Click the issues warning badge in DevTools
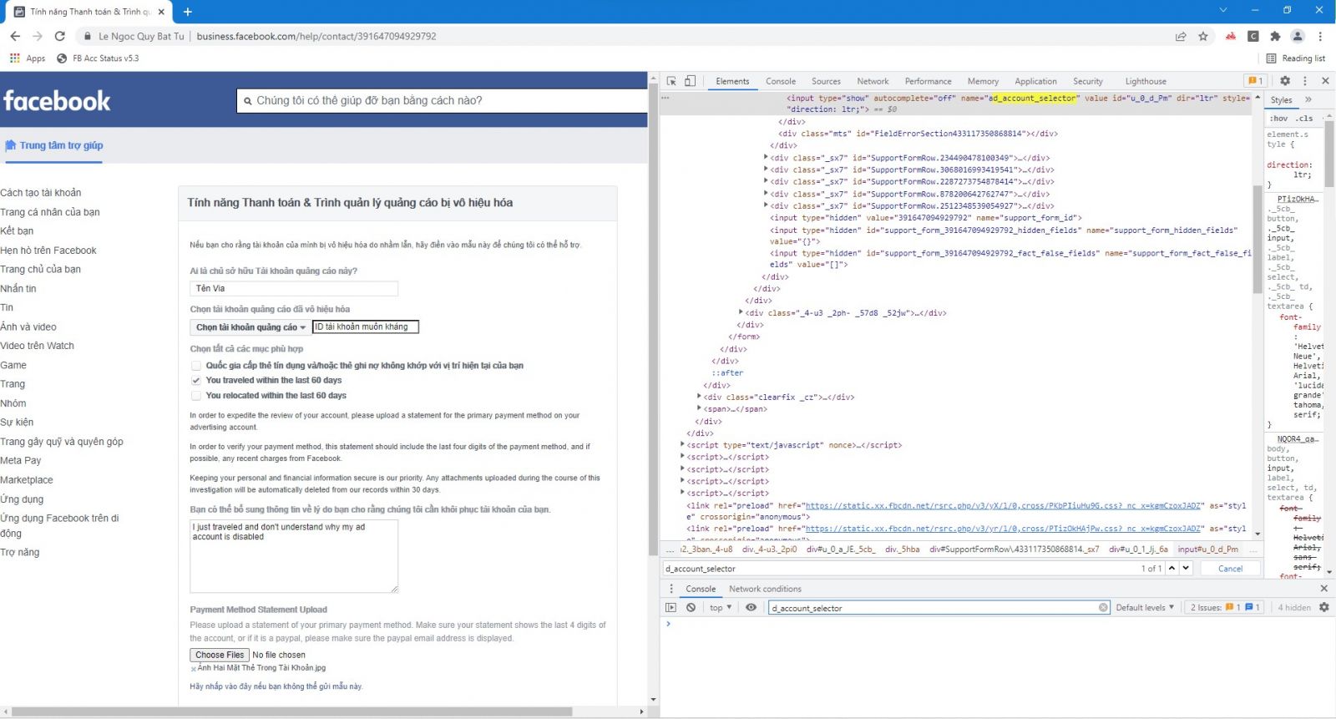1336x719 pixels. pos(1254,81)
